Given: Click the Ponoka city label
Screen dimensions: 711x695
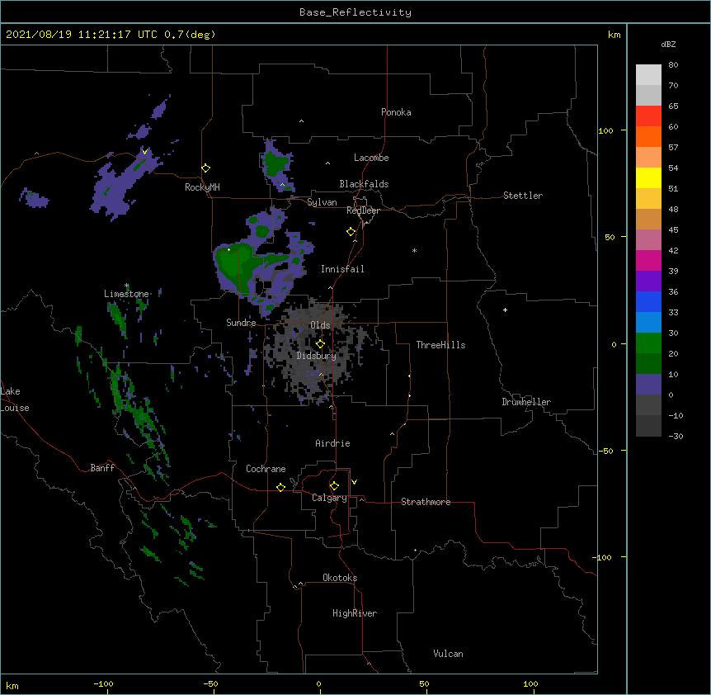Looking at the screenshot, I should [x=396, y=112].
